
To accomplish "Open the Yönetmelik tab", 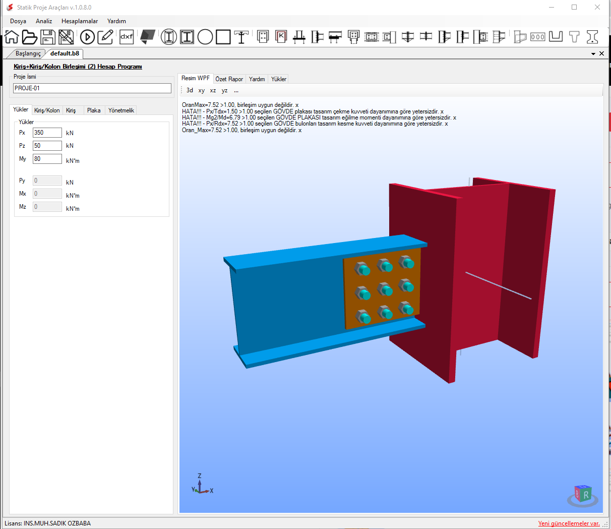I will point(121,110).
